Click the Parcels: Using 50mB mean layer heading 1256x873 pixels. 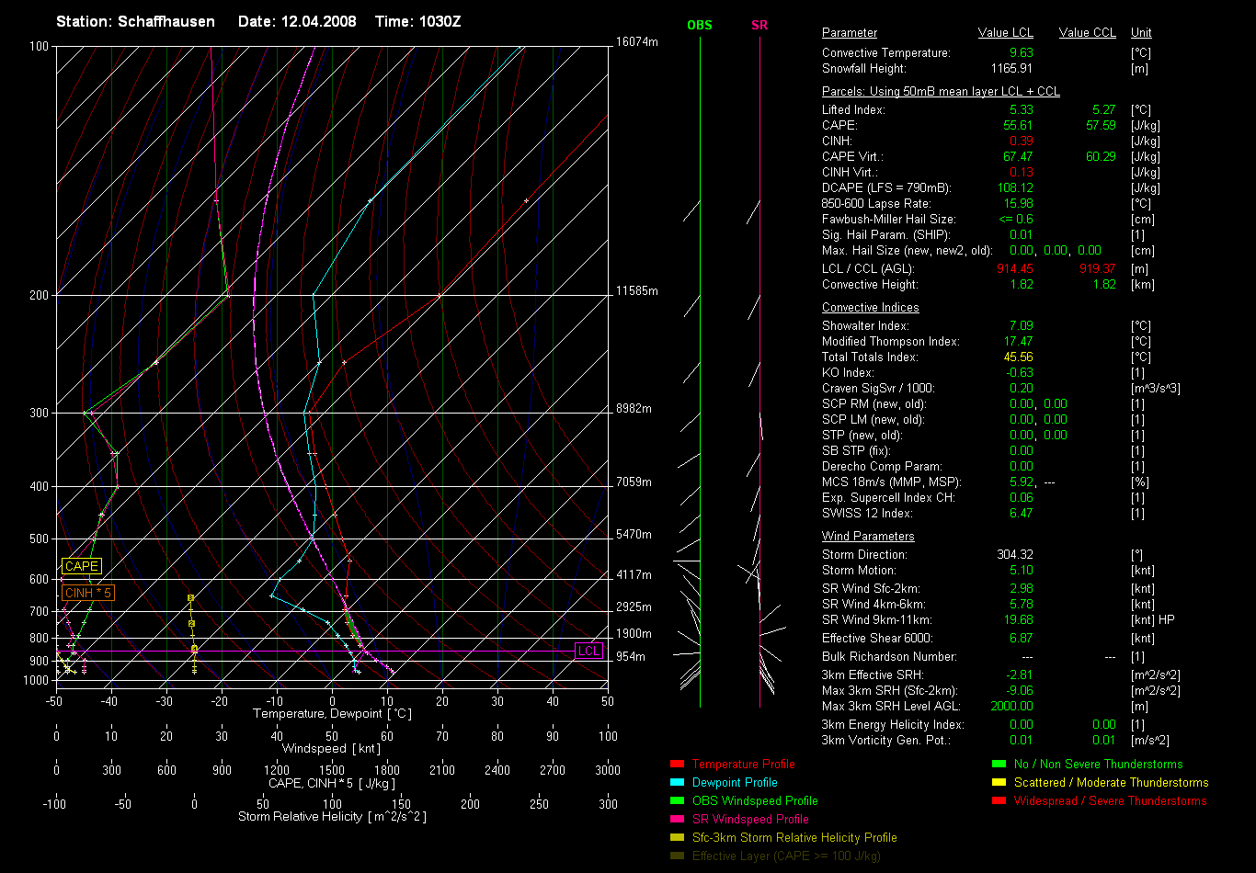[x=941, y=92]
